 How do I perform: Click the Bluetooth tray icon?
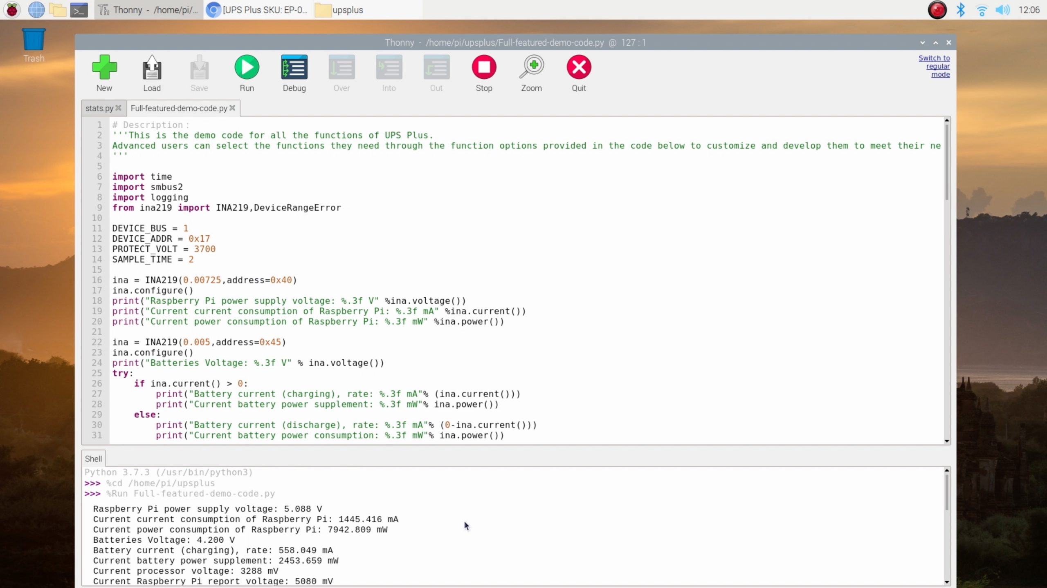961,10
